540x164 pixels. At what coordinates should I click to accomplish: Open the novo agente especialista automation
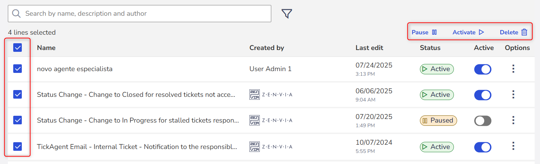coord(75,69)
